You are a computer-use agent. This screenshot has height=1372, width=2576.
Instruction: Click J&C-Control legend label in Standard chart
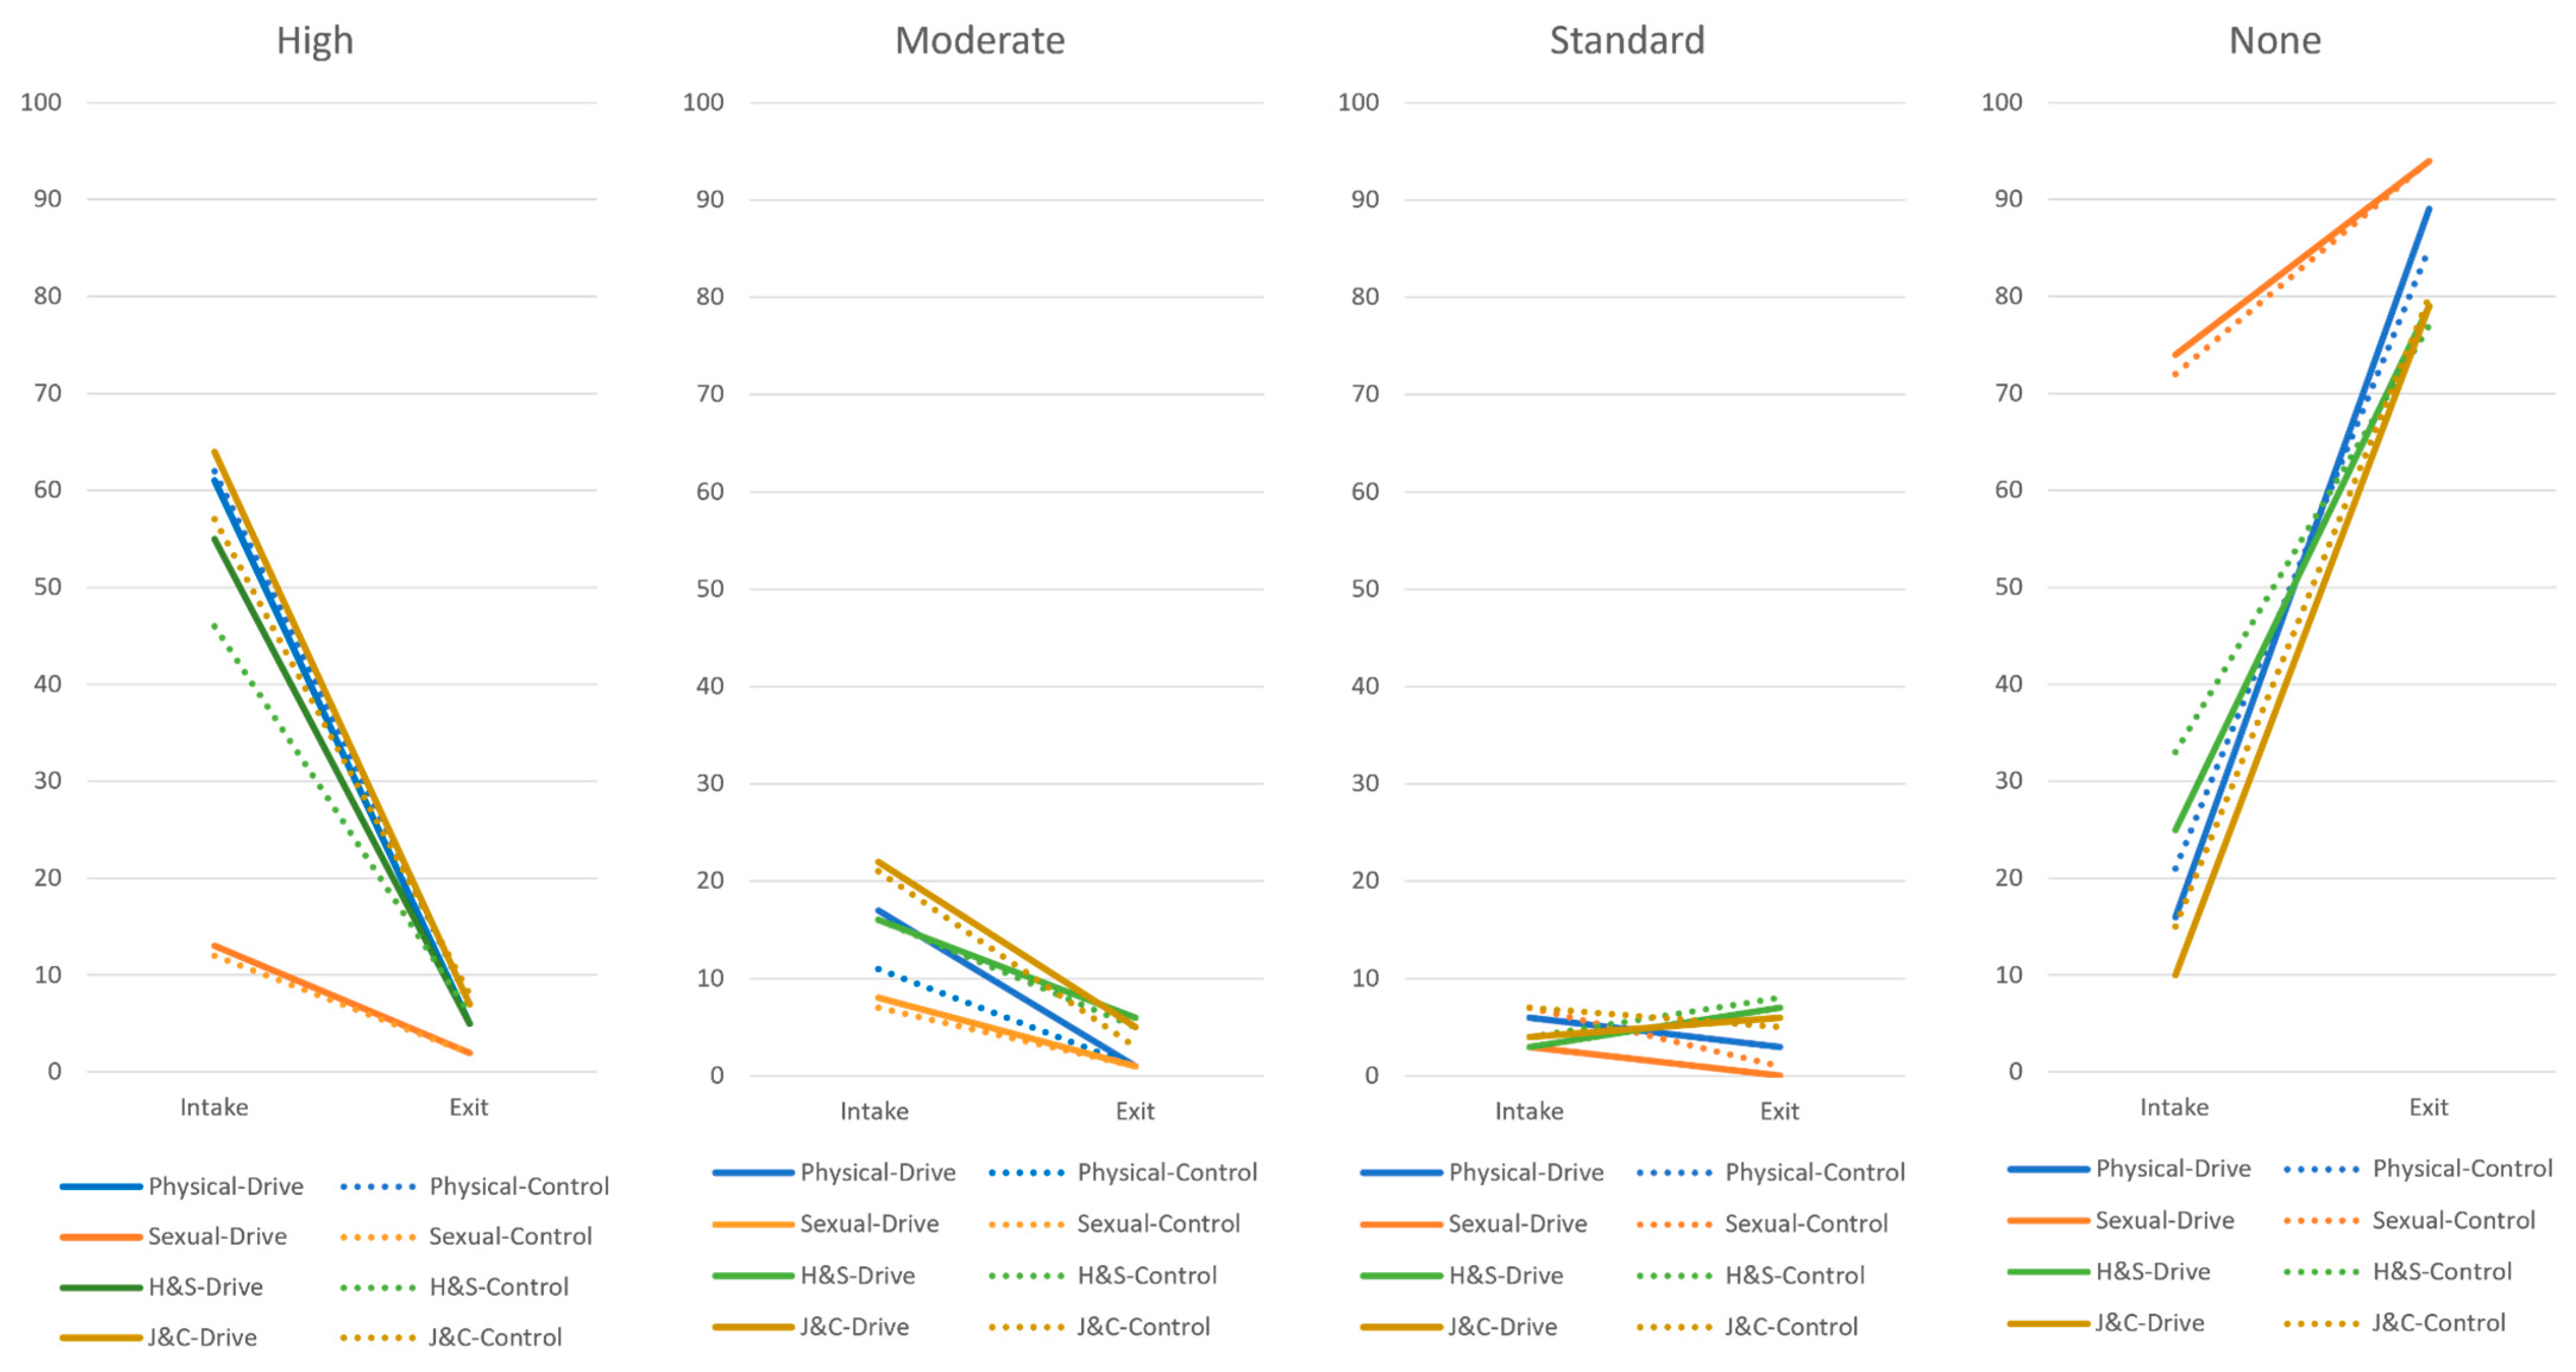tap(1791, 1327)
